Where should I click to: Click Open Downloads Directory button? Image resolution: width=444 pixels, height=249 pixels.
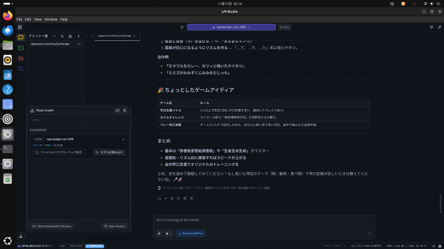click(x=52, y=226)
